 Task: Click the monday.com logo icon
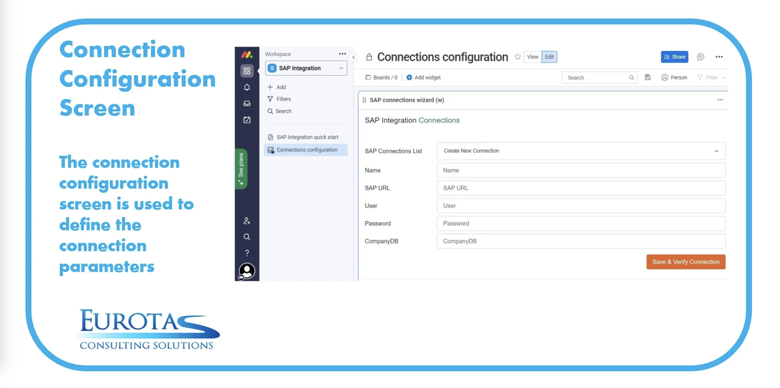click(x=247, y=55)
